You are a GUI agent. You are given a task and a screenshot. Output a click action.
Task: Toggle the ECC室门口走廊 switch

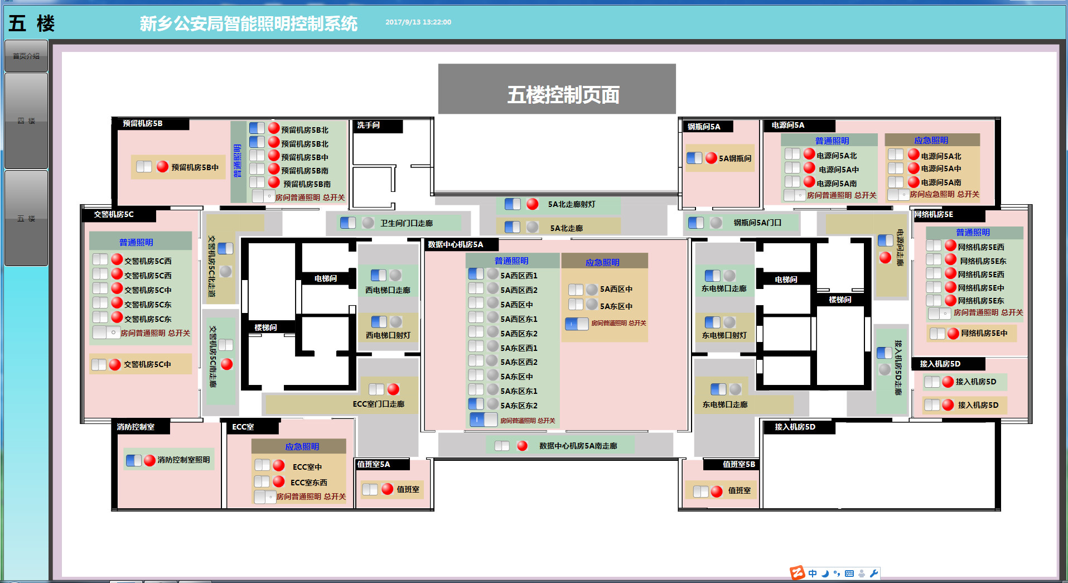(x=376, y=389)
